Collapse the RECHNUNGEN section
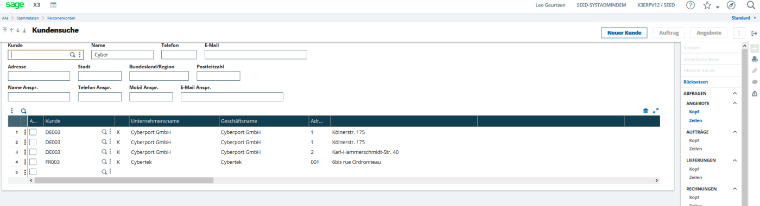Viewport: 760px width, 206px height. 735,189
